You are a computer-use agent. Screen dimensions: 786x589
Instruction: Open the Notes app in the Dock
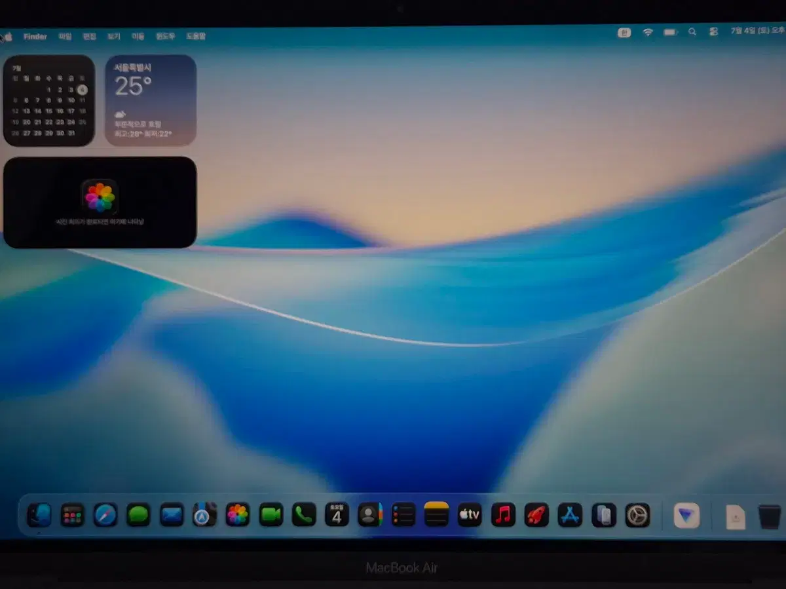(x=436, y=514)
